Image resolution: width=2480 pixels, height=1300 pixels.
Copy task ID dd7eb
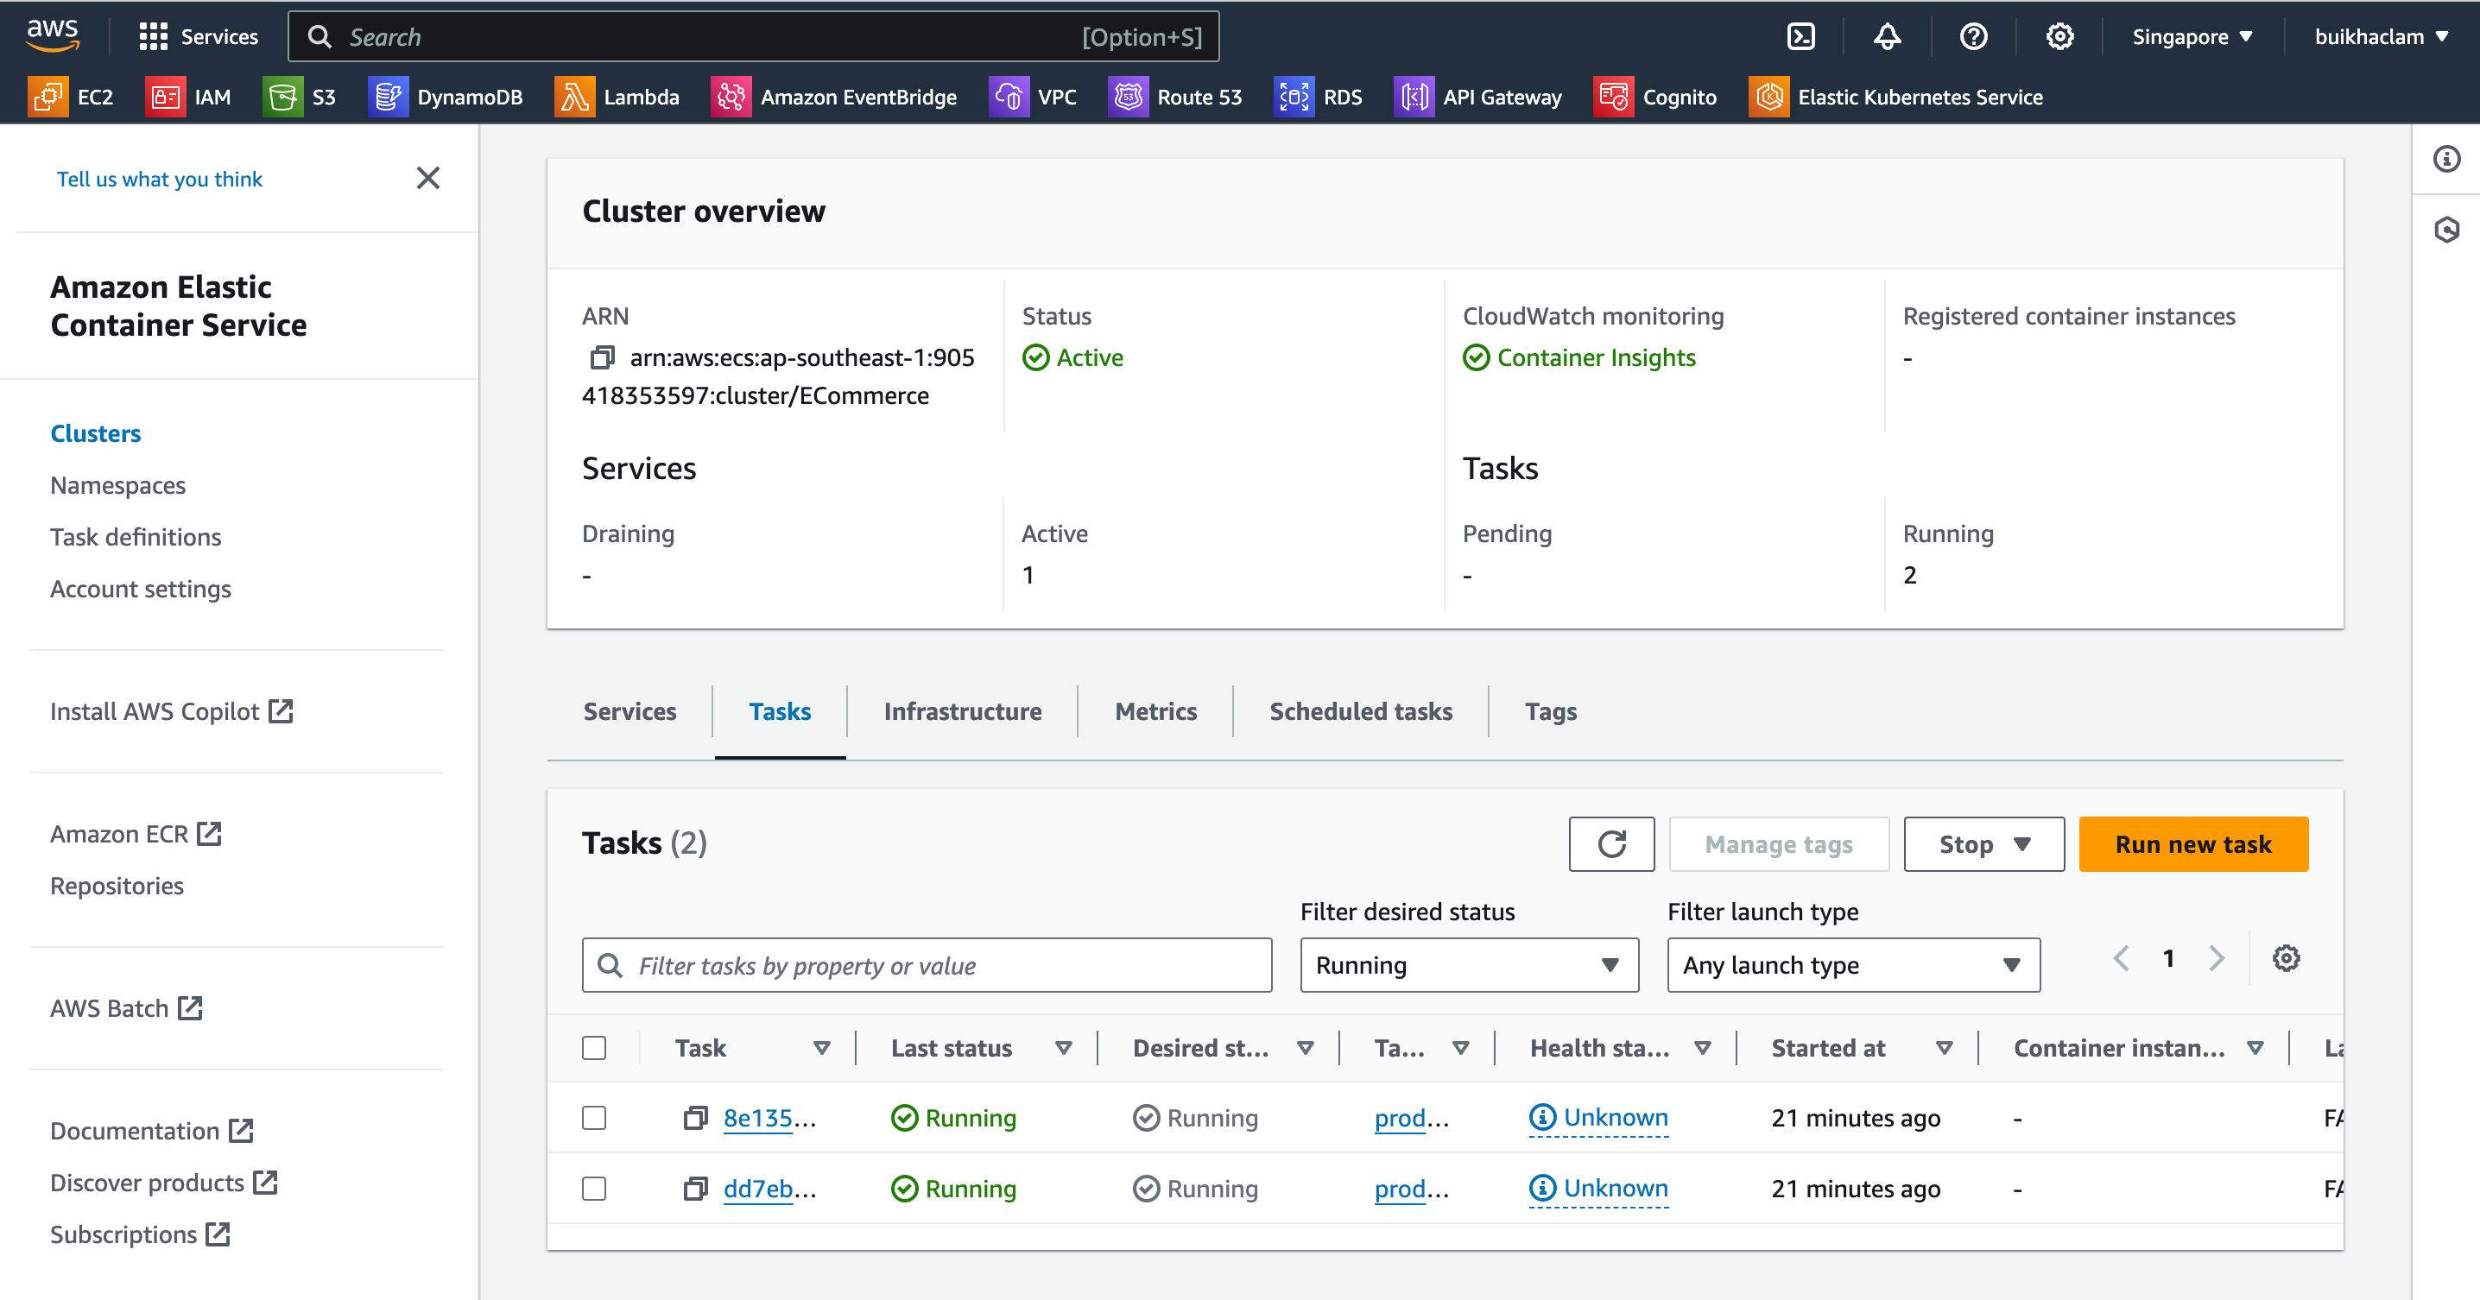[x=695, y=1190]
